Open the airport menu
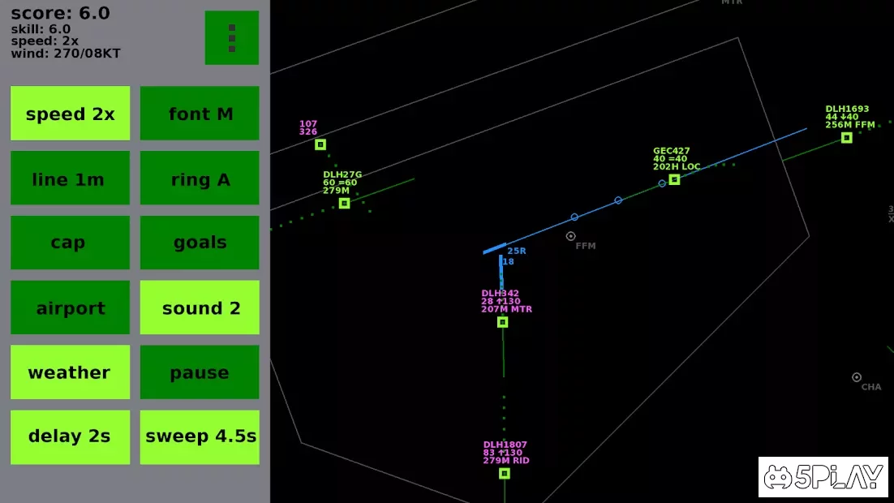This screenshot has height=503, width=894. pyautogui.click(x=70, y=307)
